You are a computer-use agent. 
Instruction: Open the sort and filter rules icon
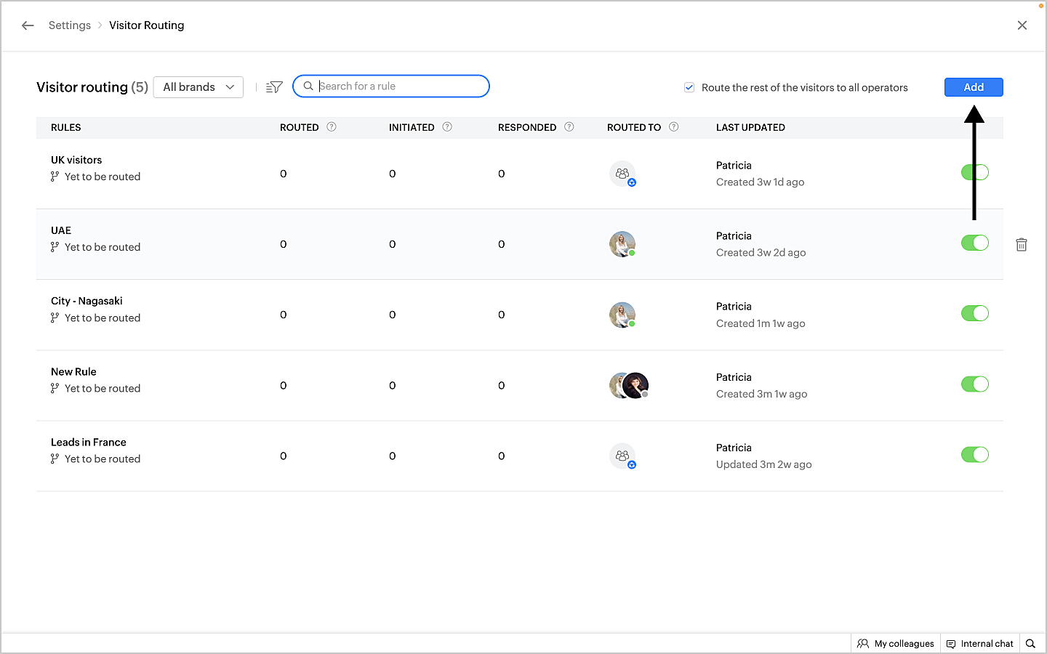tap(274, 87)
